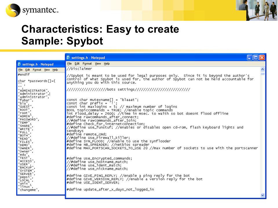The width and height of the screenshot is (278, 208).
Task: Open Help menu in front Notepad window
Action: (107, 64)
